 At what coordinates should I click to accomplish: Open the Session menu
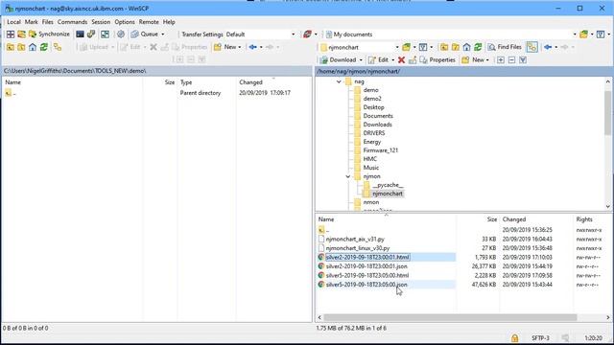(x=101, y=22)
